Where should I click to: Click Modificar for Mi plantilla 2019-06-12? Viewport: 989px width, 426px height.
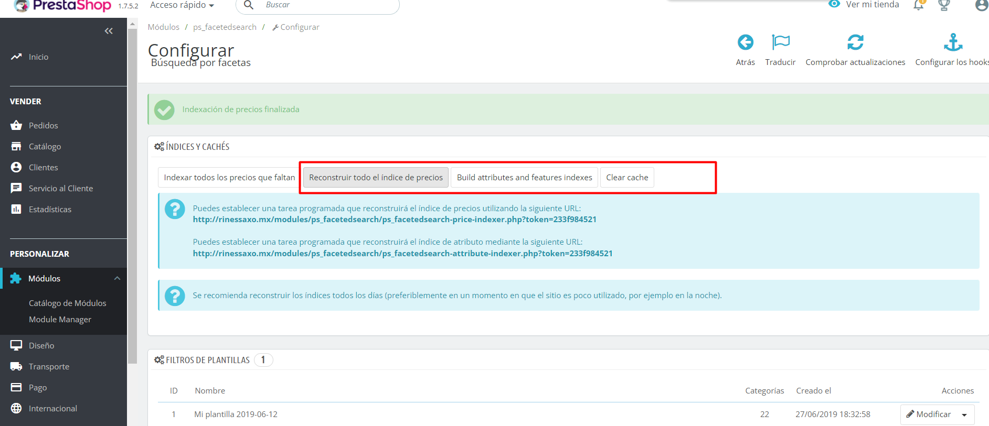929,414
